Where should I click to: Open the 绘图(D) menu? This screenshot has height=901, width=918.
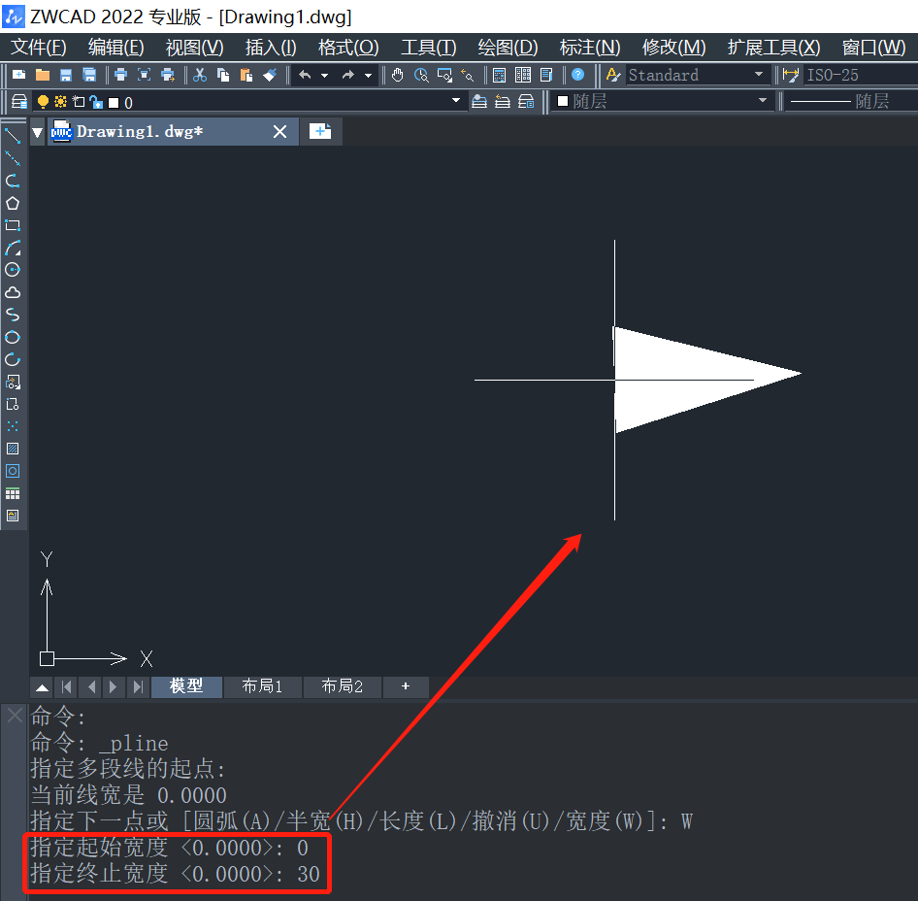508,47
